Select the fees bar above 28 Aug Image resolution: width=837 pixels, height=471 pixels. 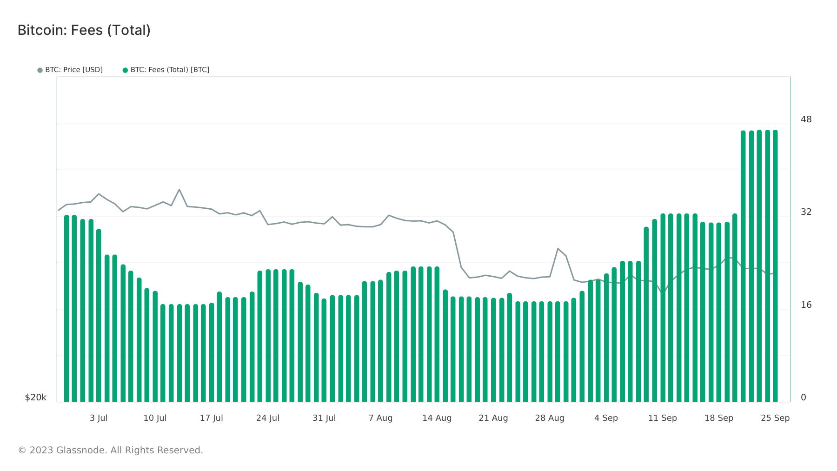click(550, 352)
